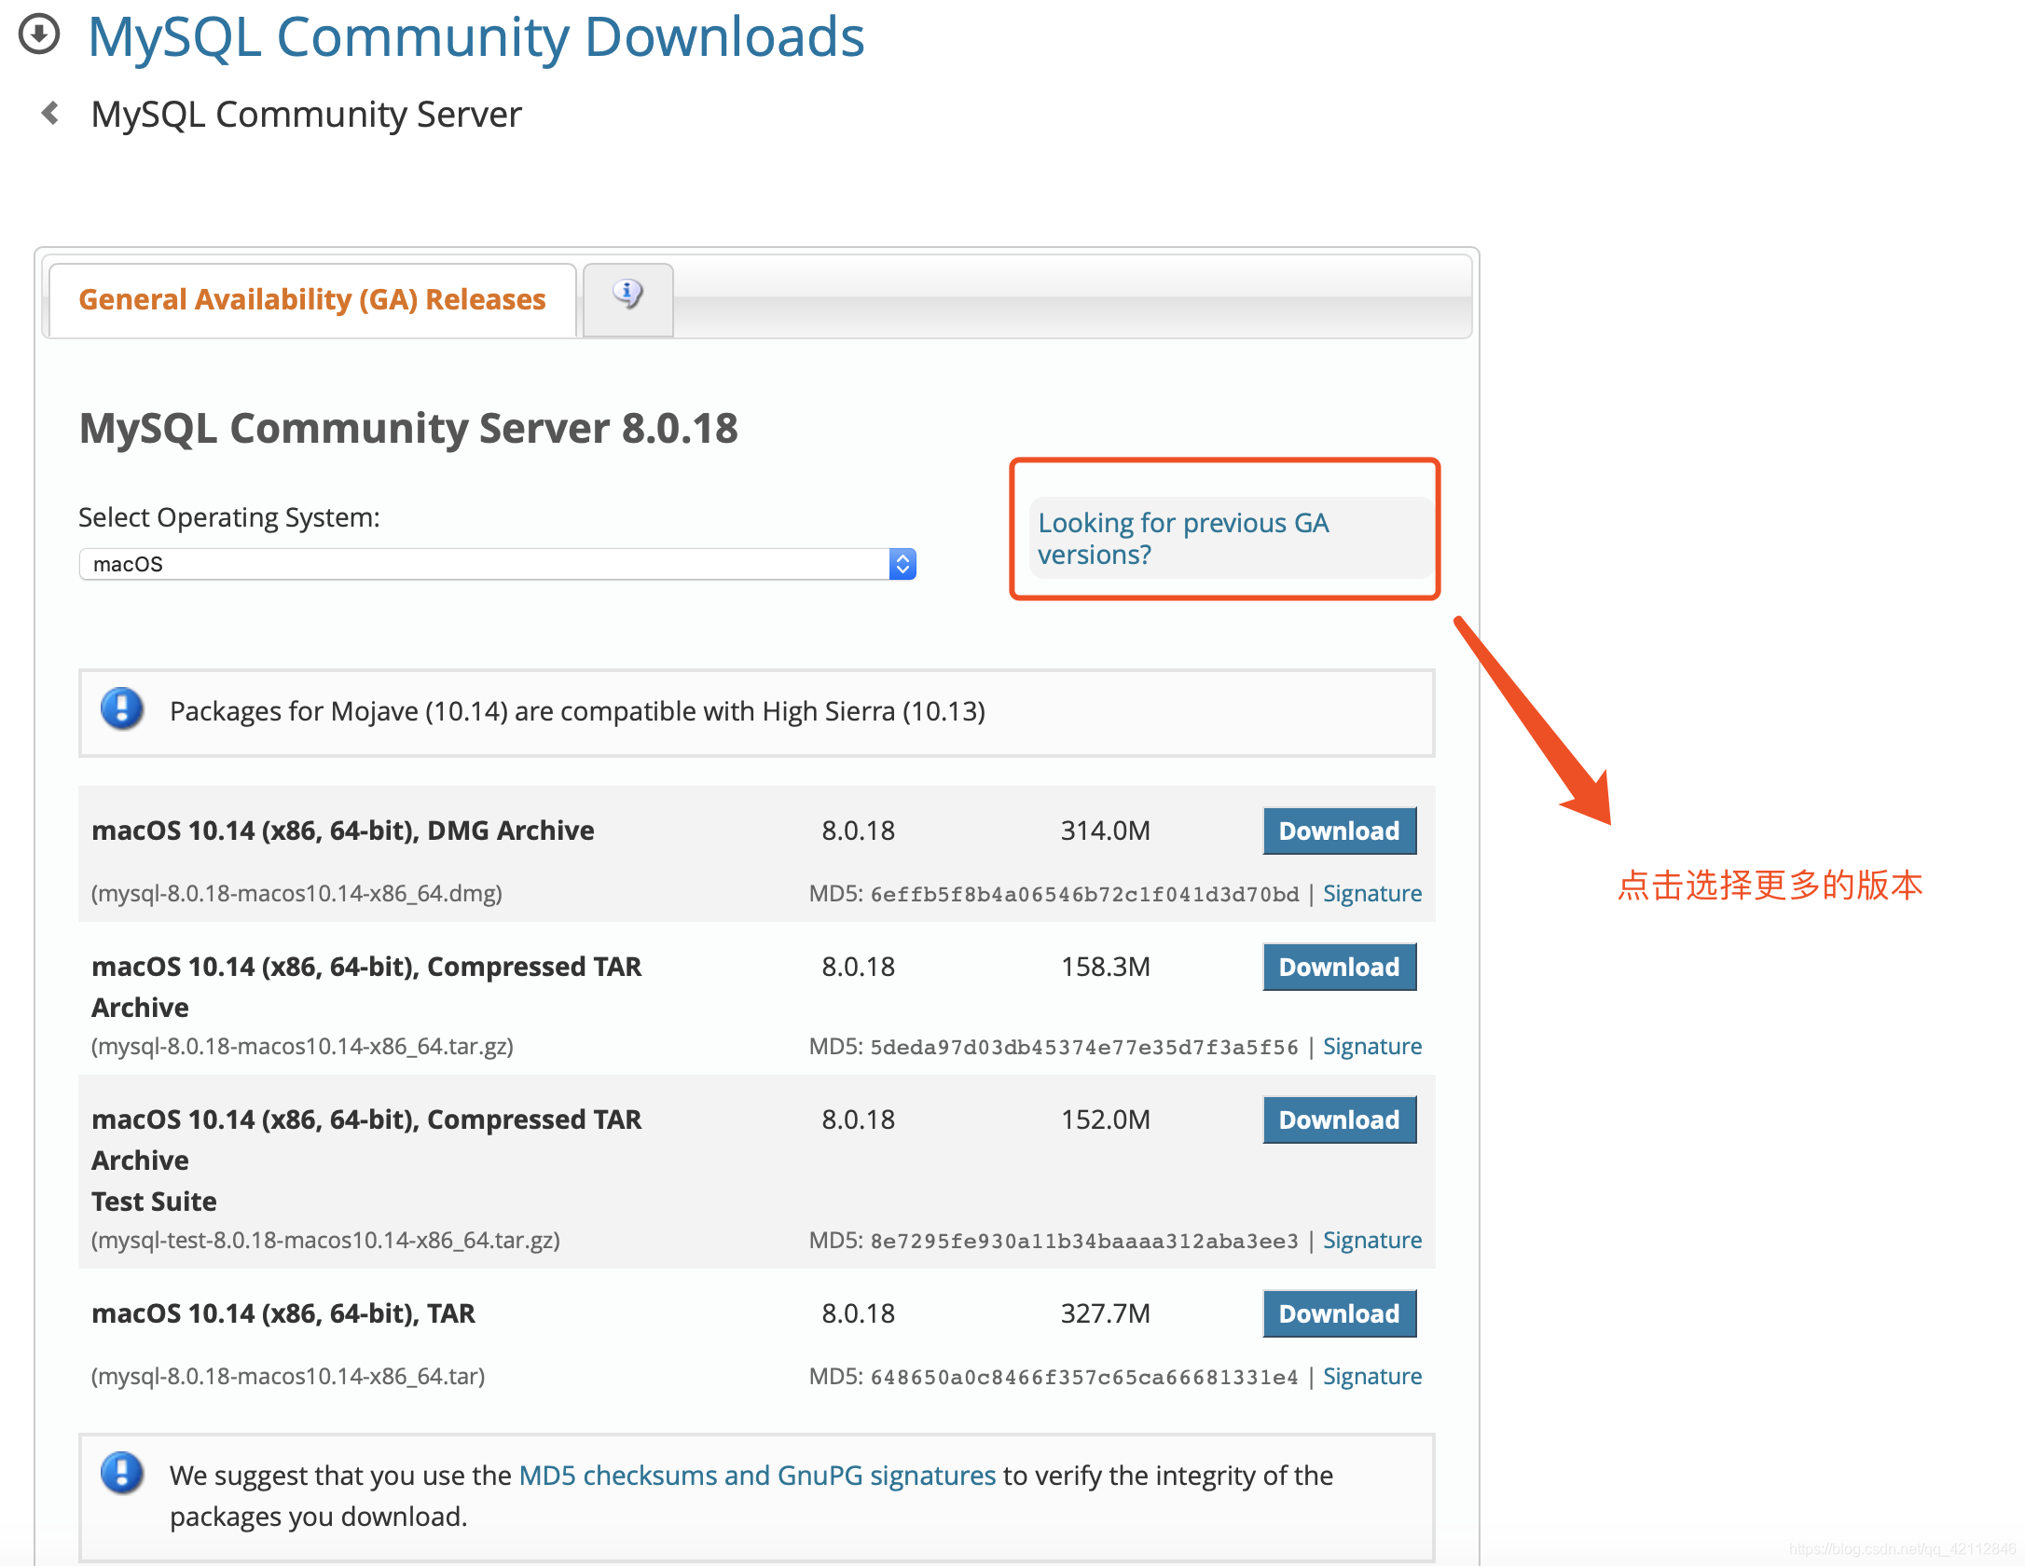The image size is (2025, 1566).
Task: Click the download circle icon beside page title
Action: coord(39,34)
